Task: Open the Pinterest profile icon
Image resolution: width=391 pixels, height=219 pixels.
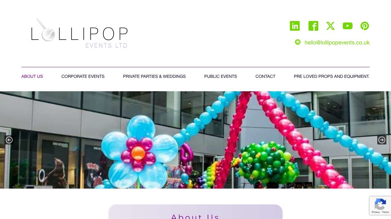Action: tap(365, 26)
